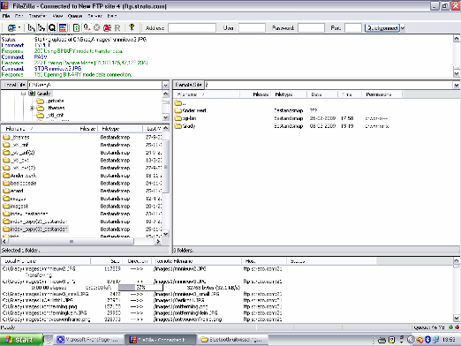Select the _vti_cnf folder in local tree
The width and height of the screenshot is (461, 346).
pos(50,115)
